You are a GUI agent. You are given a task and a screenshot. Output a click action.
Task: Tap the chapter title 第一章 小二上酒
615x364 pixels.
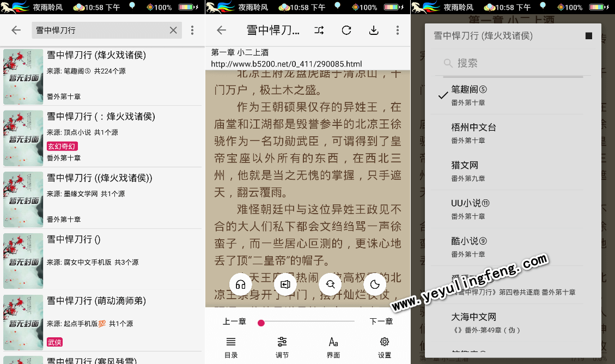240,52
